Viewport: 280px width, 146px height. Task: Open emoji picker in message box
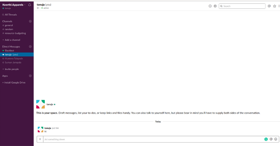click(276, 139)
